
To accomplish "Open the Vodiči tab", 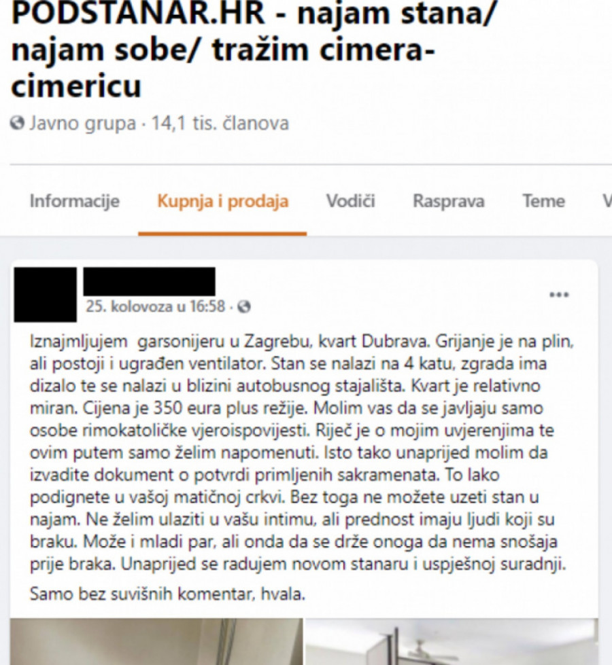I will coord(350,201).
